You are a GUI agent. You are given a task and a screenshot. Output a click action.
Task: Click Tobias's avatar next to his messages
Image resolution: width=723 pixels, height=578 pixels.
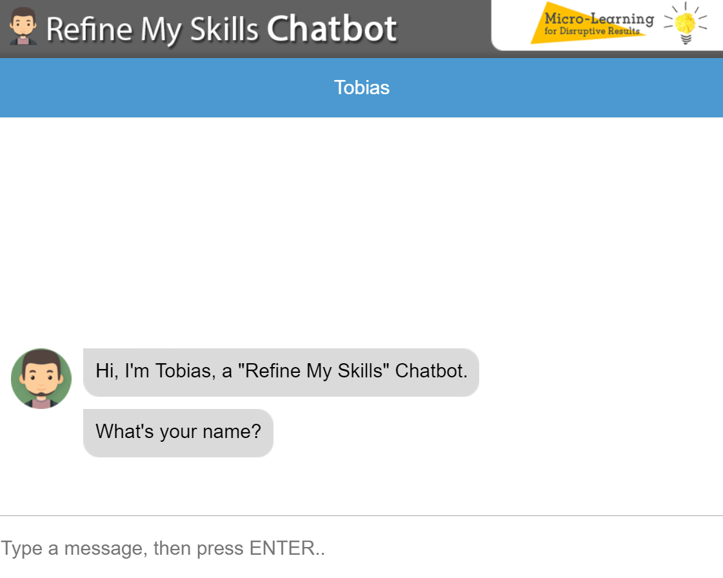point(41,379)
